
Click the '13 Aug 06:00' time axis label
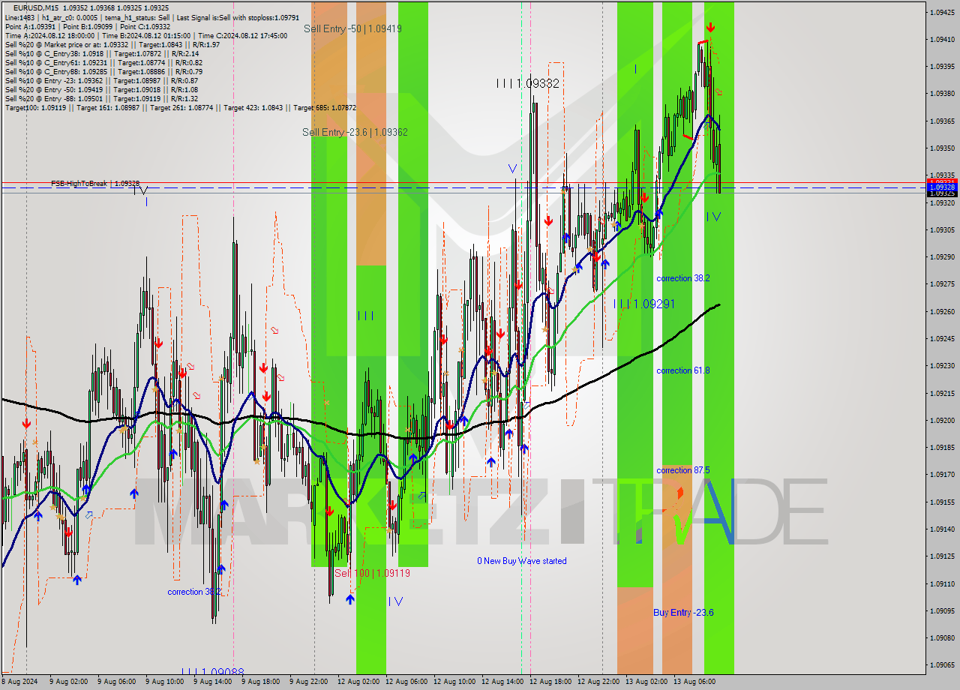(x=694, y=682)
